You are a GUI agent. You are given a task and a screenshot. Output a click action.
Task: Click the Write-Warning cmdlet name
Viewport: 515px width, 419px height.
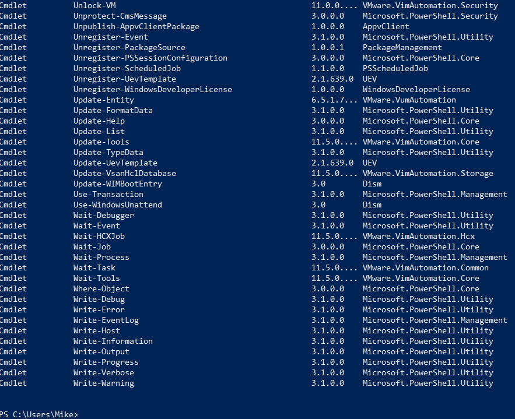103,383
